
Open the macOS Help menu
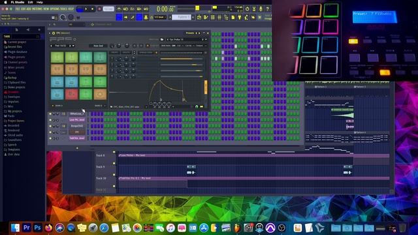[39, 2]
